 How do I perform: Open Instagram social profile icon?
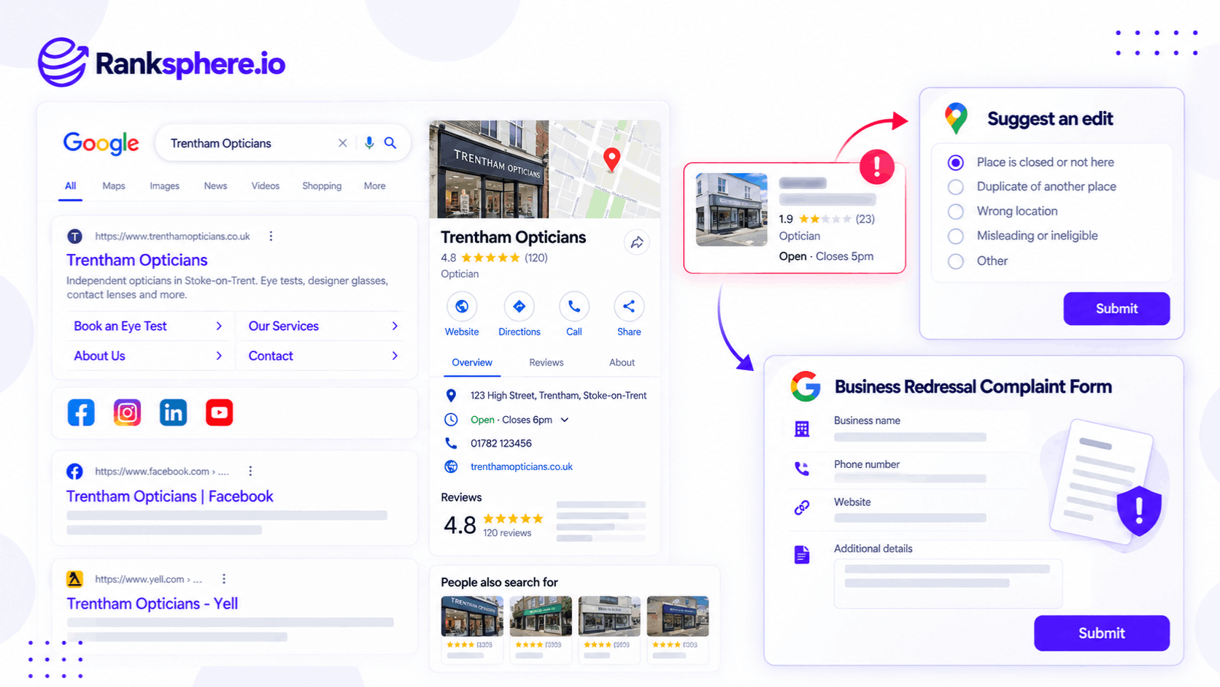pyautogui.click(x=127, y=412)
